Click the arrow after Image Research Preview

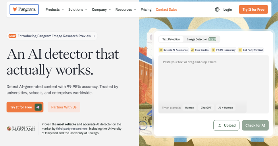click(x=94, y=36)
